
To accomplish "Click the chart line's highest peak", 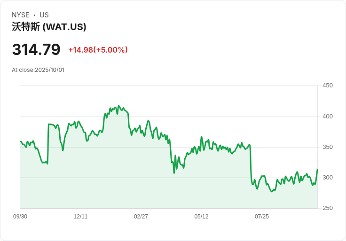I will point(118,106).
